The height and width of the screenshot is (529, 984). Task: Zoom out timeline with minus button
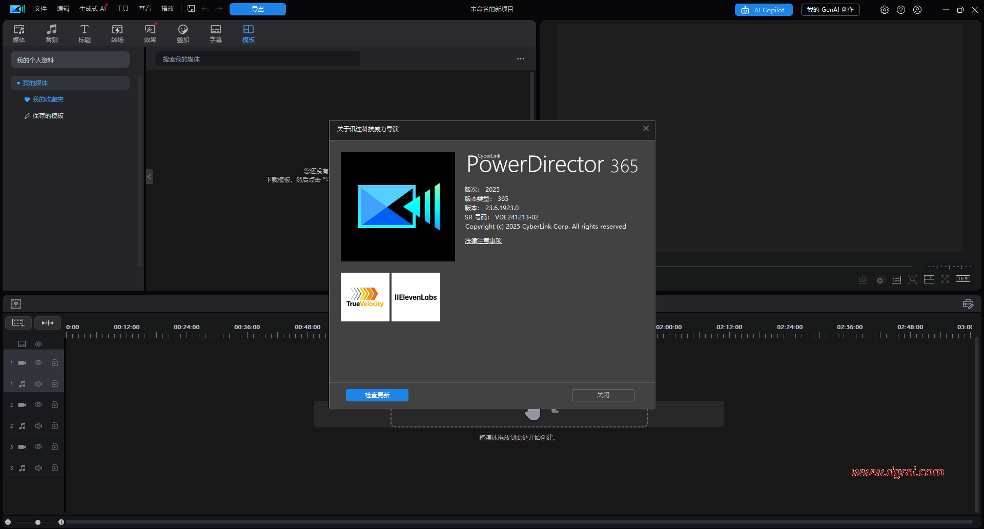tap(8, 522)
